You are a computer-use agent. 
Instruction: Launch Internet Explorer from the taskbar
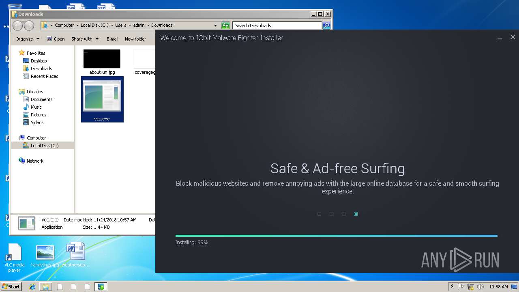32,287
